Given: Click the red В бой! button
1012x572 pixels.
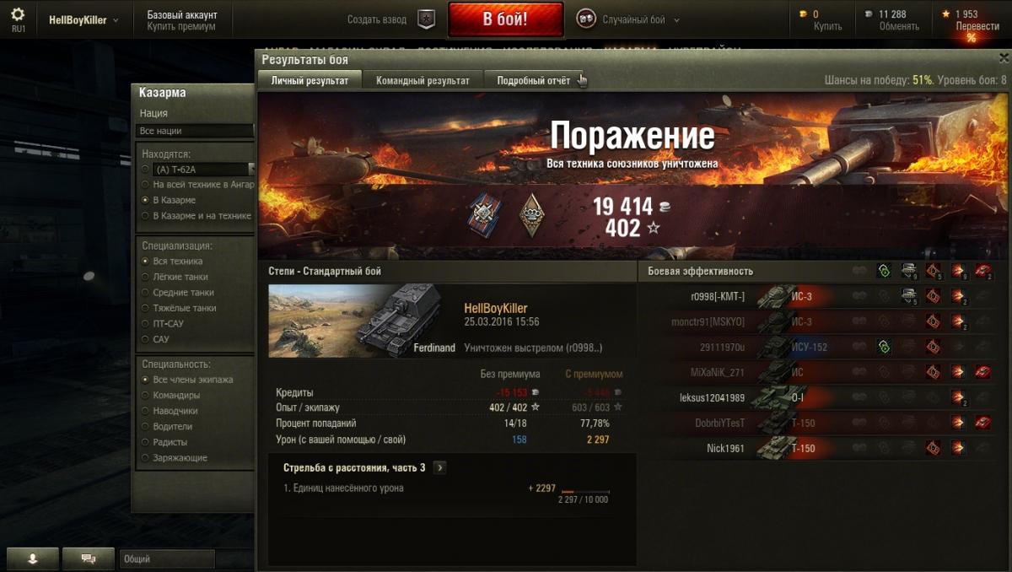Looking at the screenshot, I should (x=505, y=19).
